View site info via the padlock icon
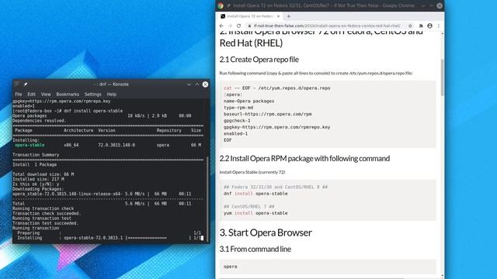This screenshot has height=279, width=497. pyautogui.click(x=249, y=26)
